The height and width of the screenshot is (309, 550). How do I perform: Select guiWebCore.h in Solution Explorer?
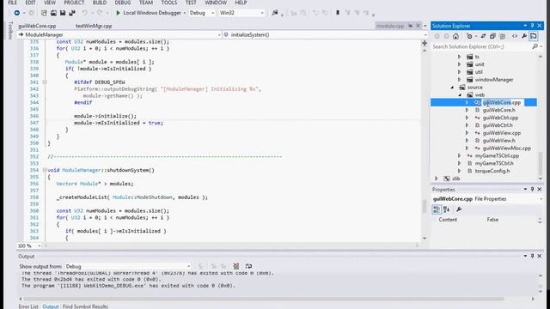pyautogui.click(x=498, y=111)
